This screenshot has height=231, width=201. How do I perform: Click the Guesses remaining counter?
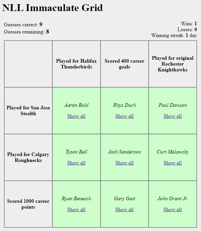[x=26, y=31]
